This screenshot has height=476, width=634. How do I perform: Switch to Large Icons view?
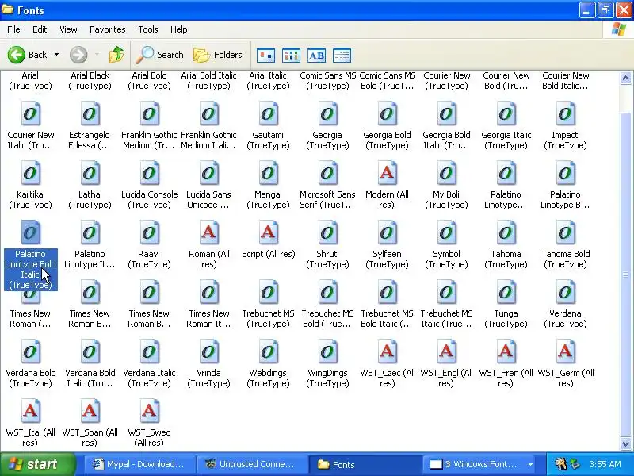pyautogui.click(x=266, y=55)
